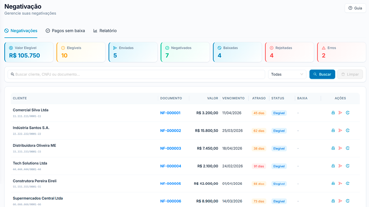
Task: Open document link NF-000004
Action: click(171, 166)
